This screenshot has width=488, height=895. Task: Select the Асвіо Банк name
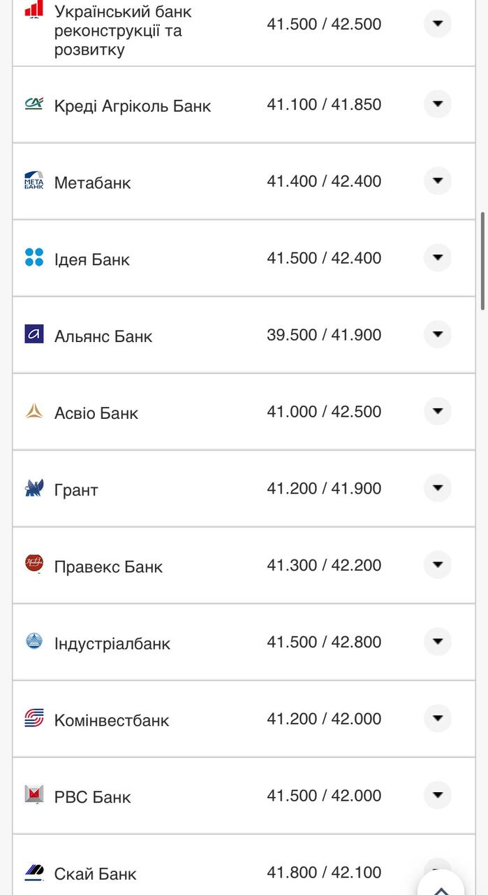(96, 413)
